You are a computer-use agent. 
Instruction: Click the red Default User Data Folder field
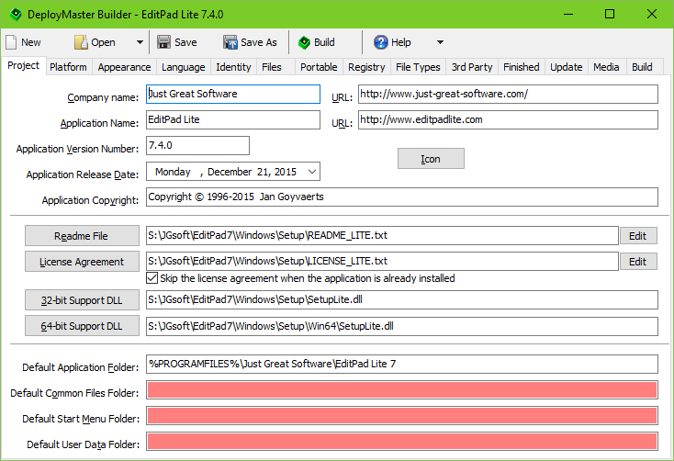tap(402, 442)
